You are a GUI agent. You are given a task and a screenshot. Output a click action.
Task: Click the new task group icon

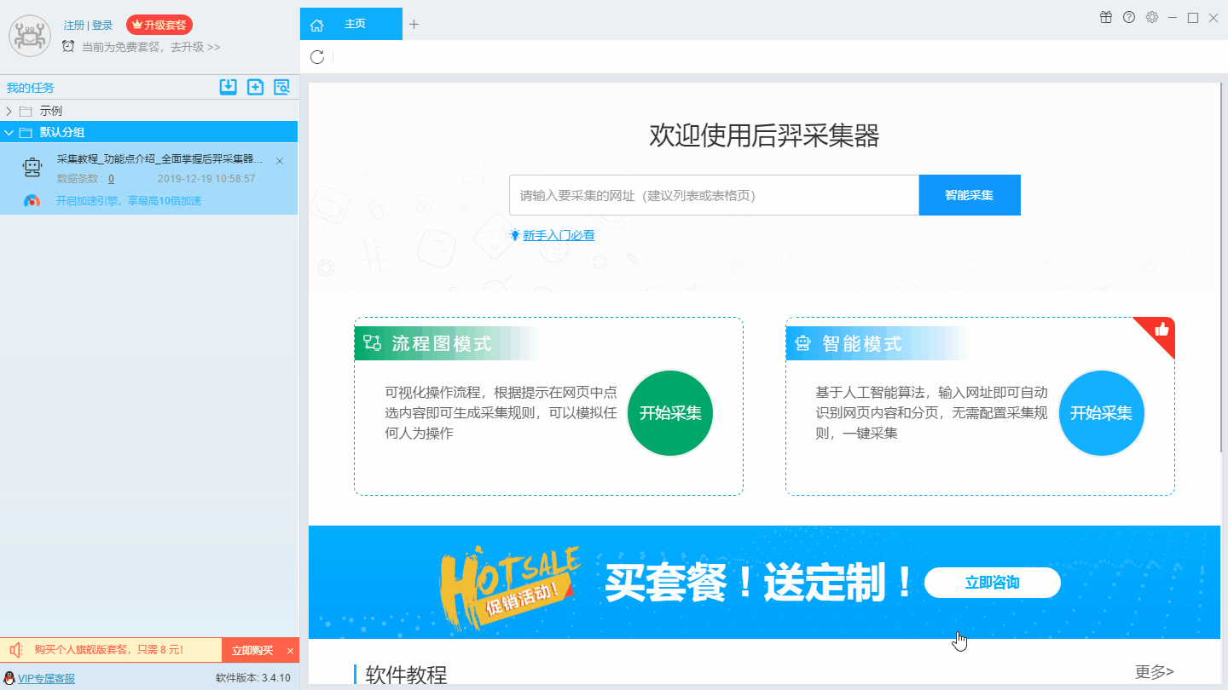pos(255,86)
